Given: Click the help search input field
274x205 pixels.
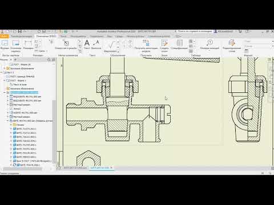Looking at the screenshot, I should [x=195, y=31].
